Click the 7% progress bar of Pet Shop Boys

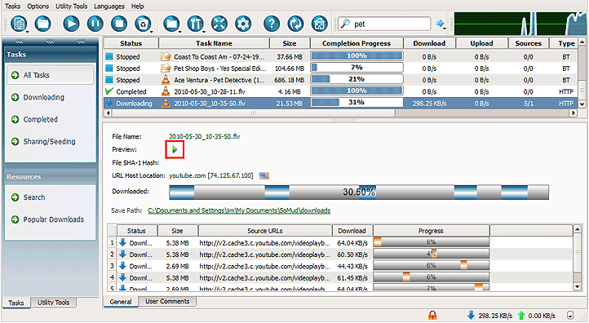356,68
